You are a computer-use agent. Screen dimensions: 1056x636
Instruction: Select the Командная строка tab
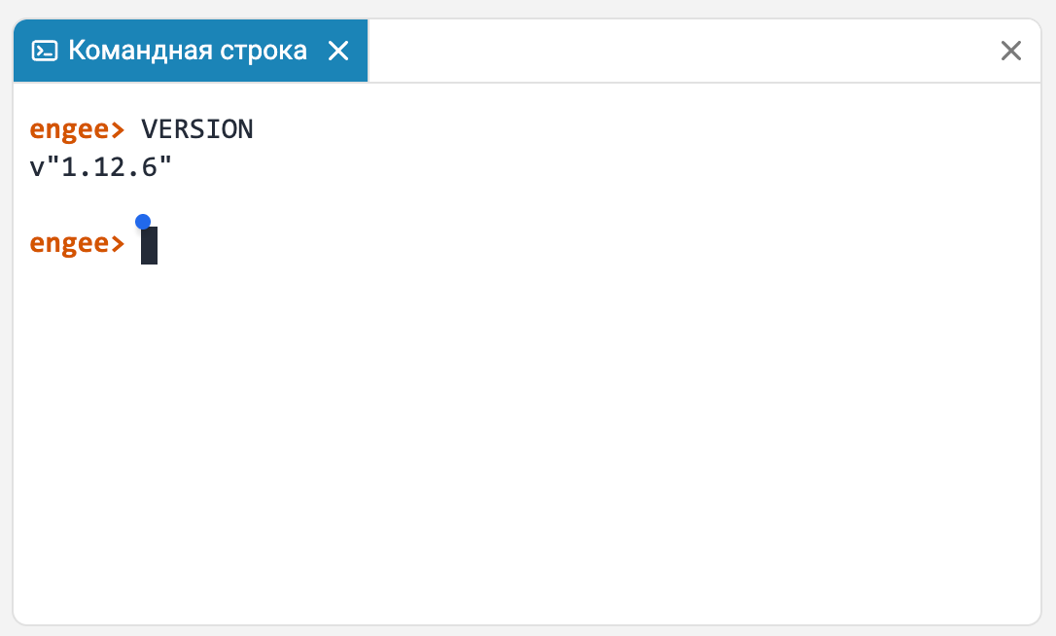[x=191, y=51]
